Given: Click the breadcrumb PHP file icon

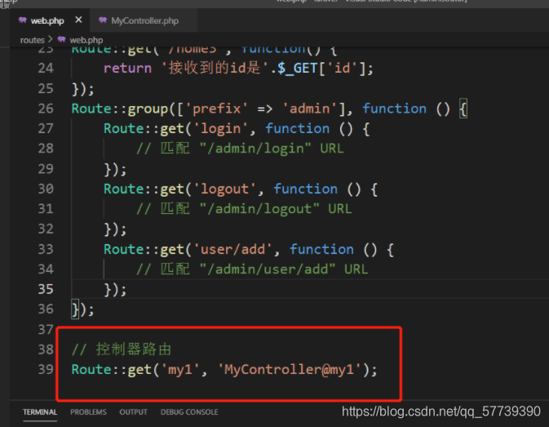Looking at the screenshot, I should (x=62, y=39).
